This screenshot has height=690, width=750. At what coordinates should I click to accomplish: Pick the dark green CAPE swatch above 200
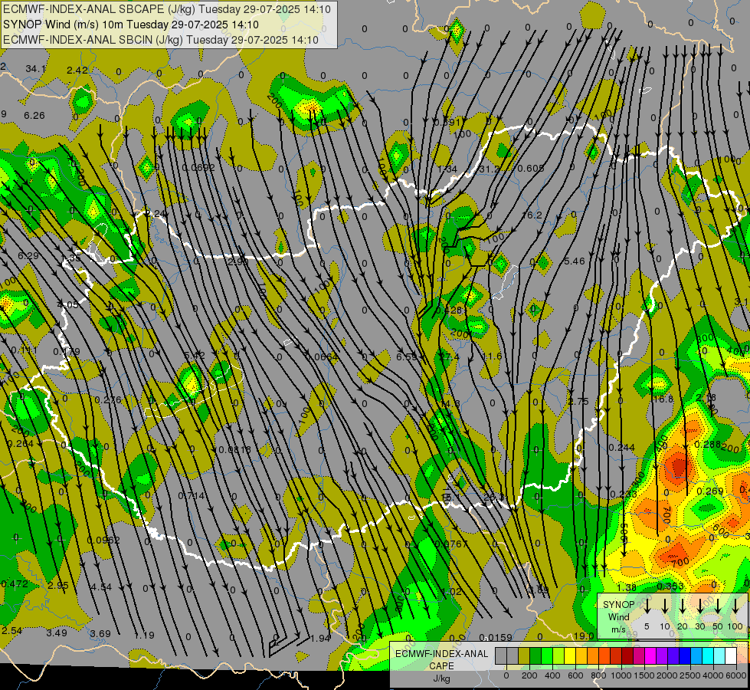(535, 655)
